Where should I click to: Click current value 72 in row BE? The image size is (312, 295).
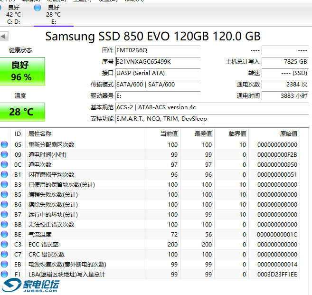point(174,235)
